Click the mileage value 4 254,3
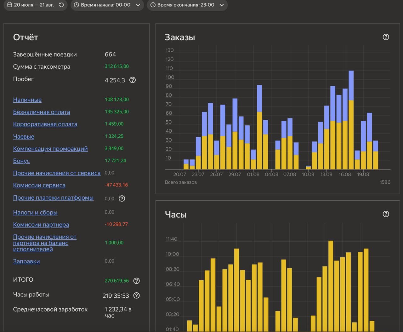This screenshot has width=403, height=332. (115, 80)
